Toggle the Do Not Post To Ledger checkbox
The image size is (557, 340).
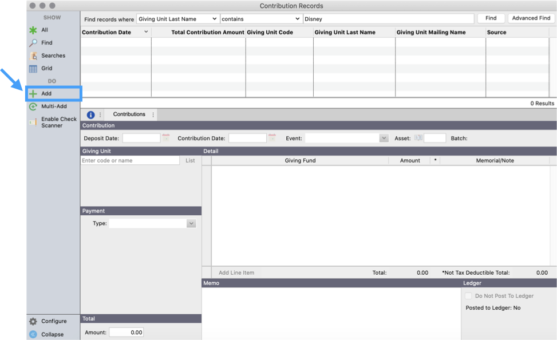tap(468, 295)
